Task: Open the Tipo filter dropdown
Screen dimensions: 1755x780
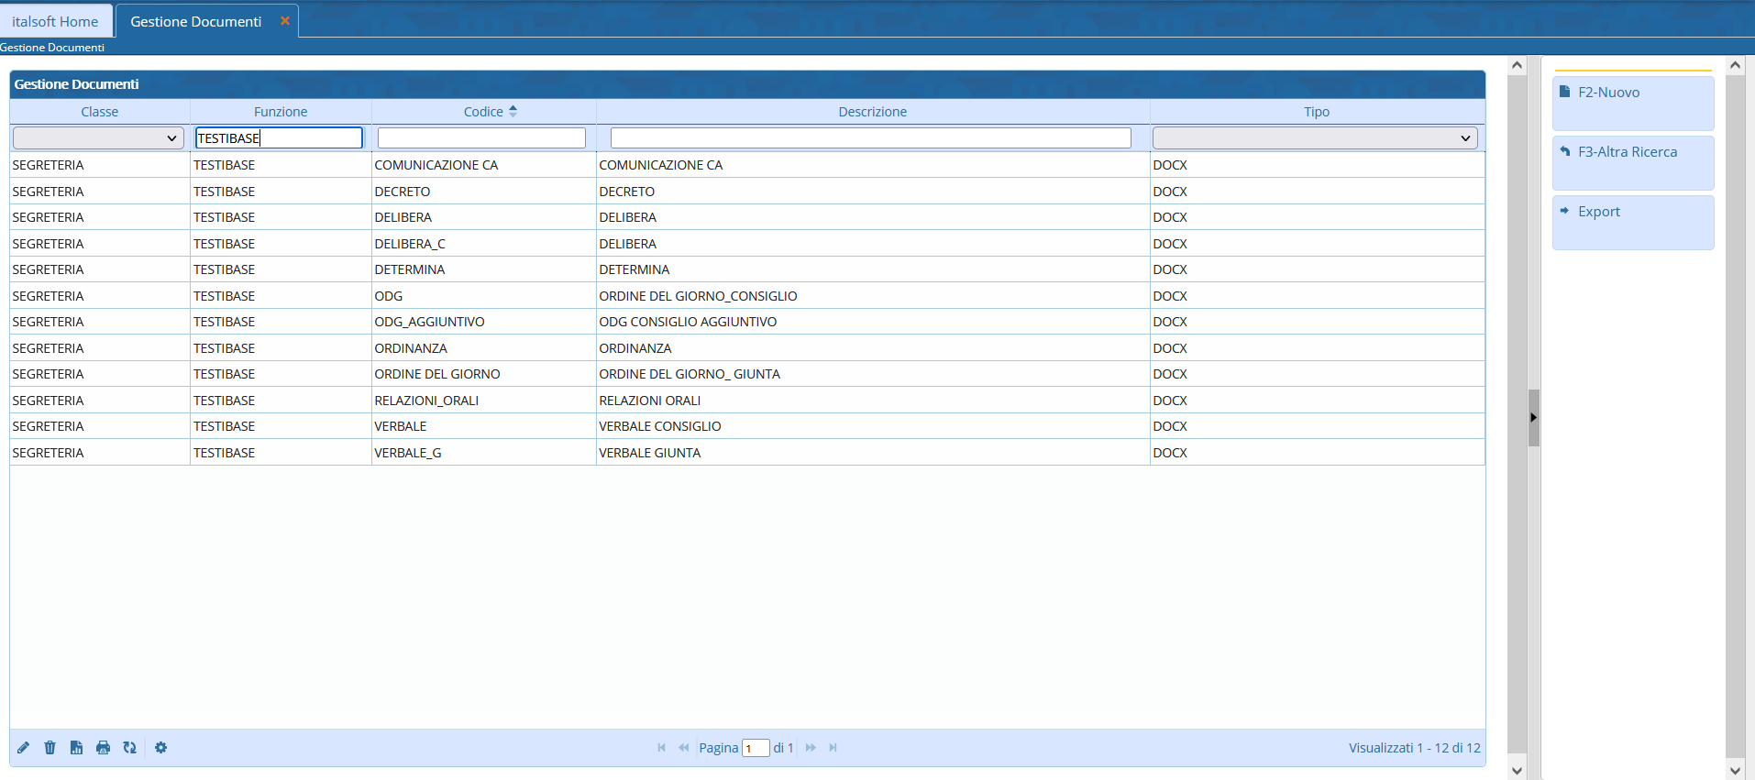Action: click(x=1314, y=138)
